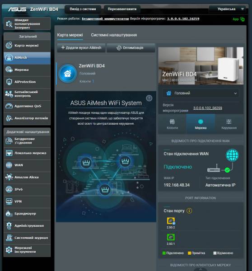Click the ZenWiFi BD4 node name in list

(x=92, y=66)
